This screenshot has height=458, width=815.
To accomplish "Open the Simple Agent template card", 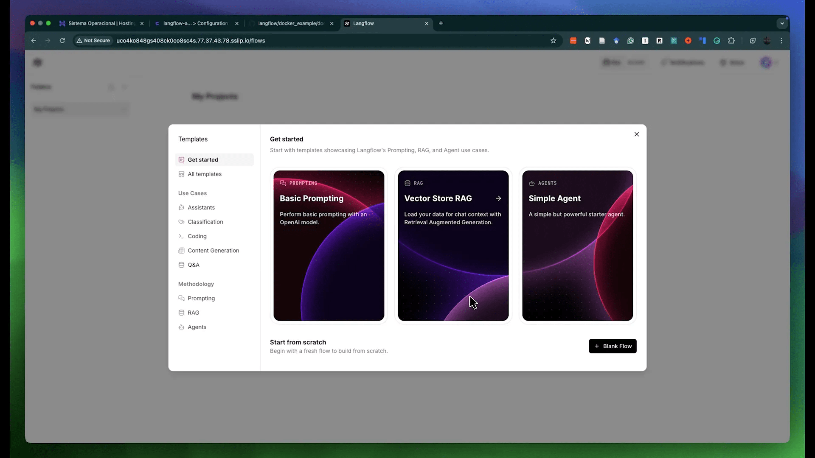I will (x=577, y=246).
